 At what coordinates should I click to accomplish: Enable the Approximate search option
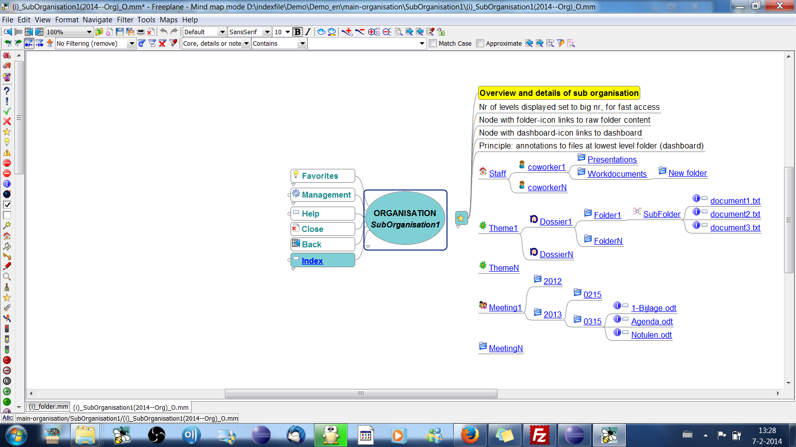coord(479,43)
